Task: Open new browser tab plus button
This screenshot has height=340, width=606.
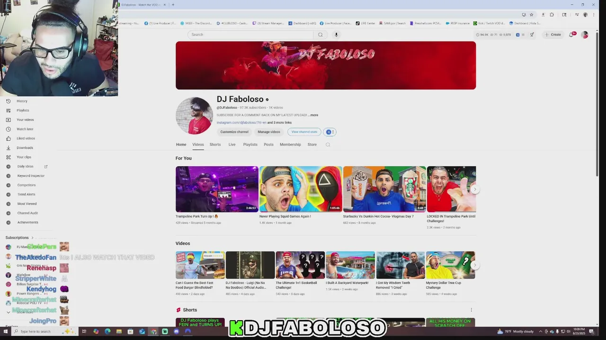Action: coord(173,5)
